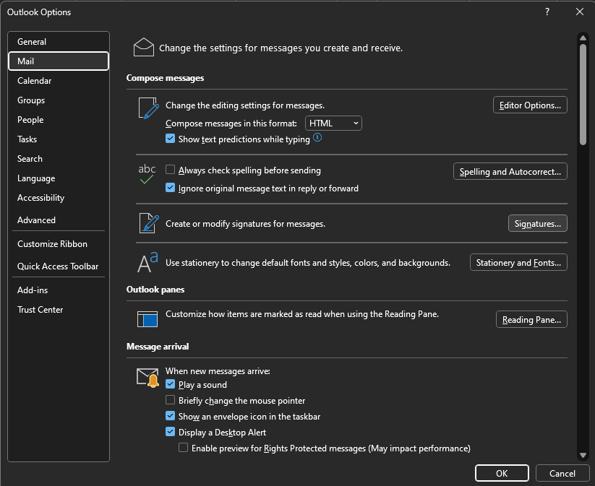The width and height of the screenshot is (595, 486).
Task: Open Accessibility options
Action: (x=59, y=198)
